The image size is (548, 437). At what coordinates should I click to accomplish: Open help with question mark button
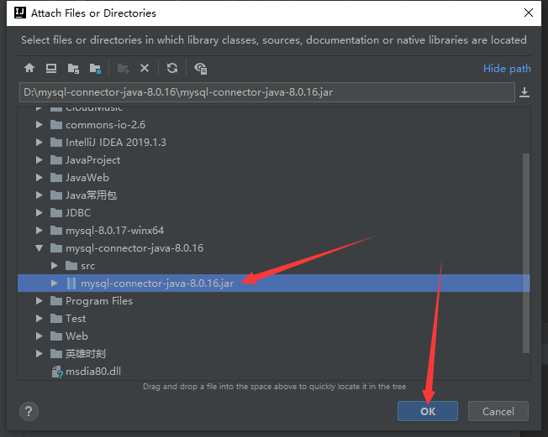[x=29, y=412]
